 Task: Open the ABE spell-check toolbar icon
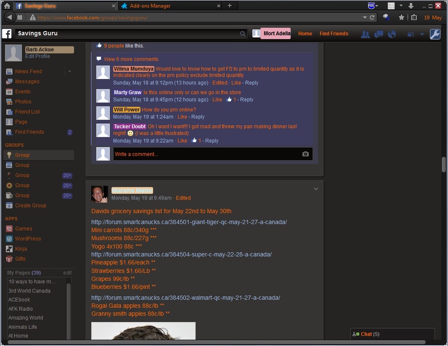point(371,6)
